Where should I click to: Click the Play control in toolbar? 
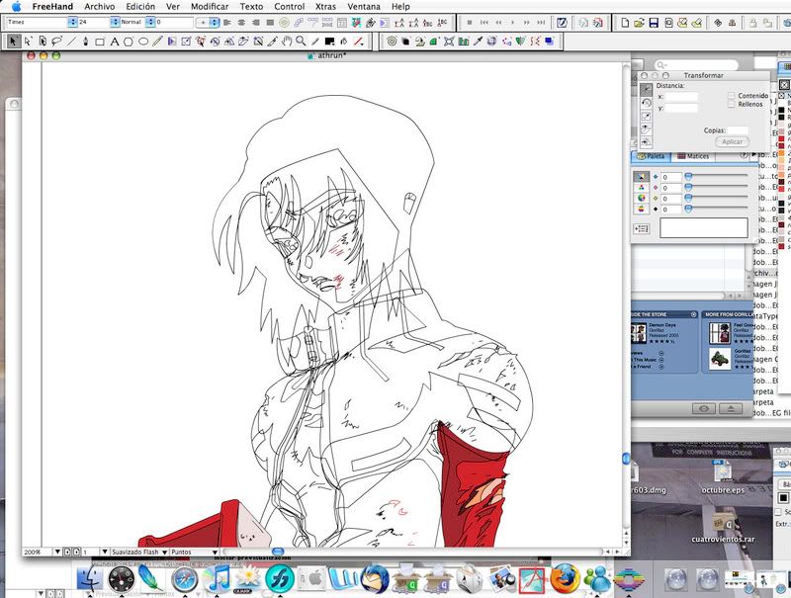pyautogui.click(x=512, y=22)
